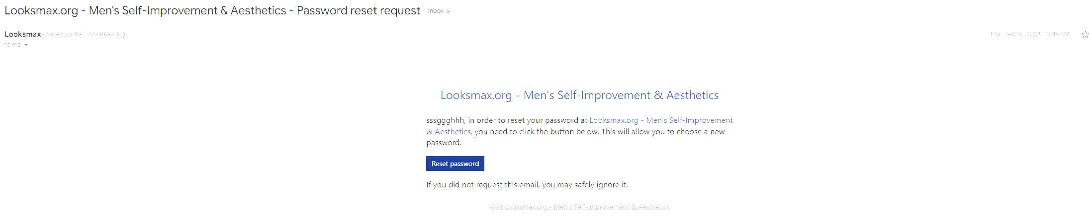This screenshot has width=1089, height=222.
Task: Star this password reset email
Action: coord(1085,34)
